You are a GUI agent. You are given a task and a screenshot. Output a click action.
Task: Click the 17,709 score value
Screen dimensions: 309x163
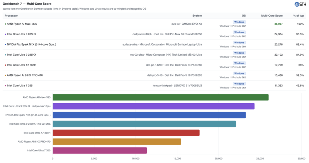pos(278,65)
